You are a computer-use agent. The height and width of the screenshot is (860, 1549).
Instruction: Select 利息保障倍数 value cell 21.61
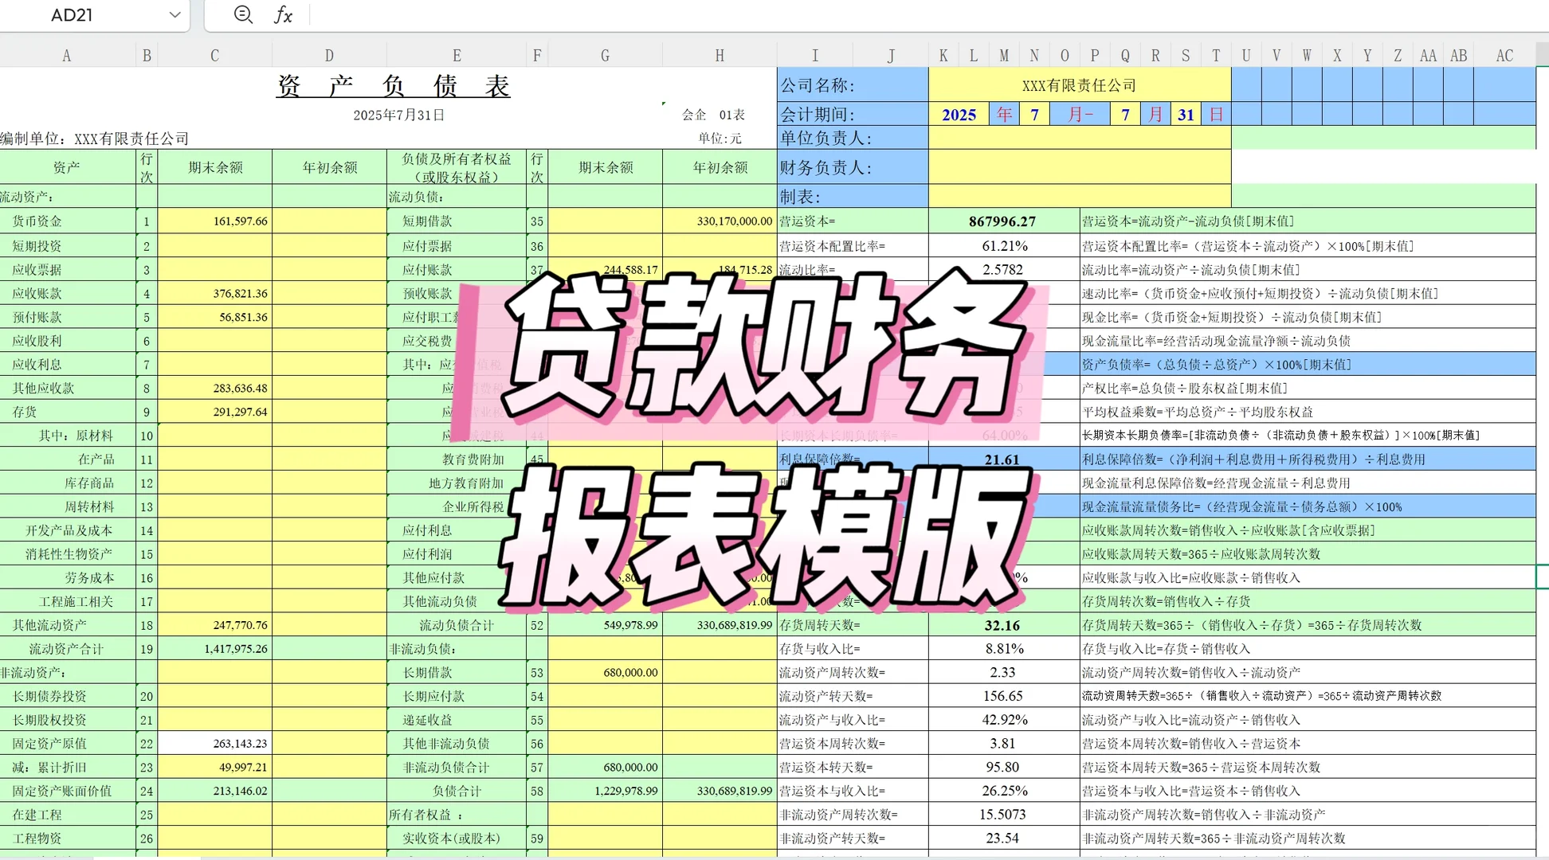click(1002, 459)
